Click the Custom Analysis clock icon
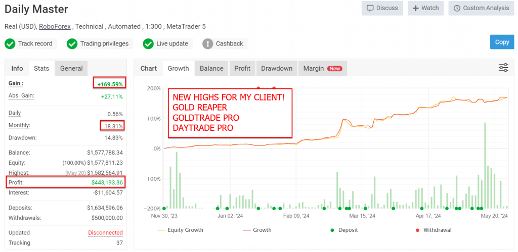Screen dimensions: 518x252 (x=457, y=8)
